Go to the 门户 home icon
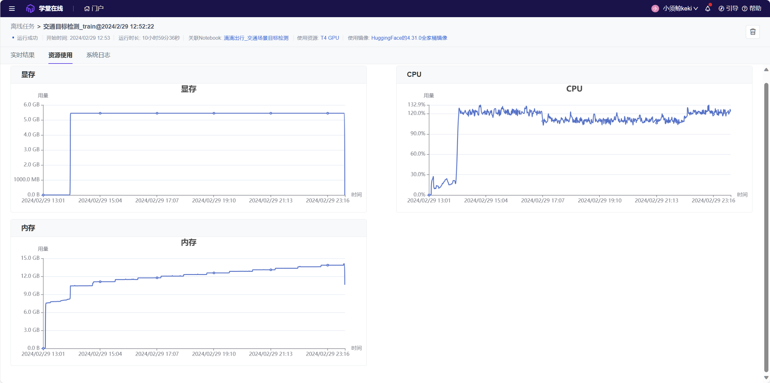The width and height of the screenshot is (770, 383). pyautogui.click(x=87, y=9)
